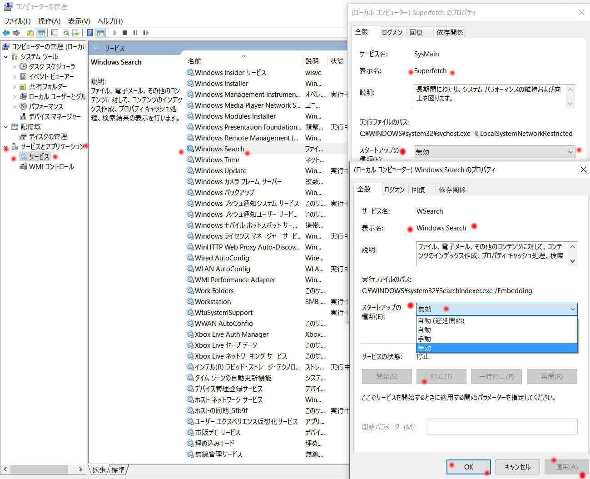590x479 pixels.
Task: Select Disk Management (ディスクの管理) node
Action: coord(48,136)
